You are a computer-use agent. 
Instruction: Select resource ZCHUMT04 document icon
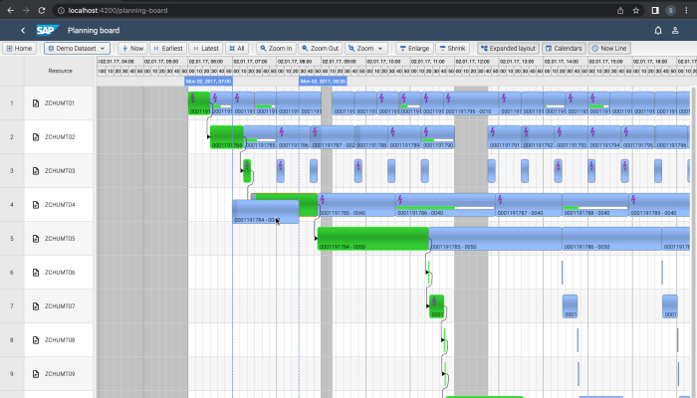pyautogui.click(x=36, y=205)
